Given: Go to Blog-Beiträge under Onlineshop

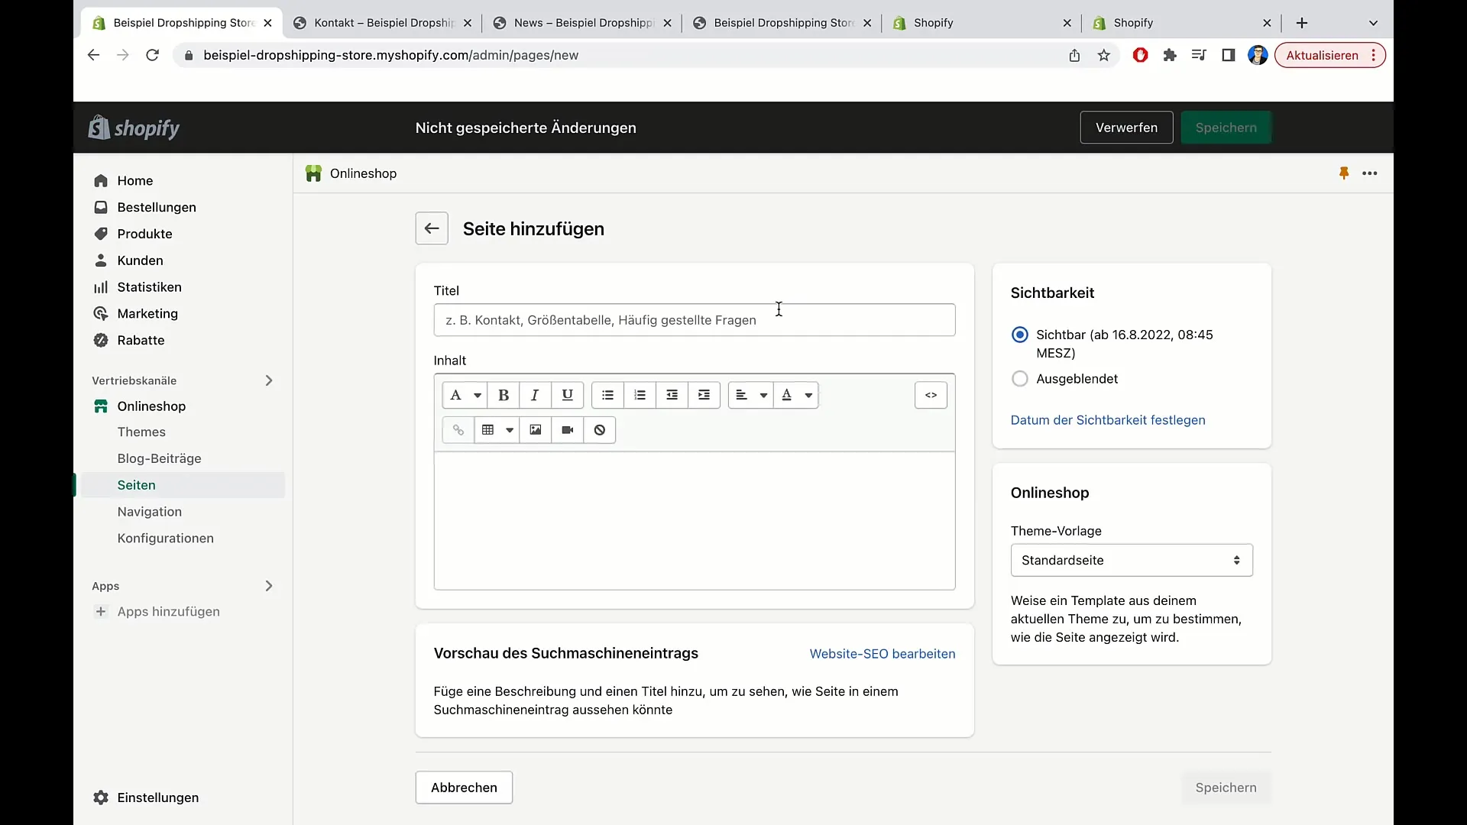Looking at the screenshot, I should (159, 459).
